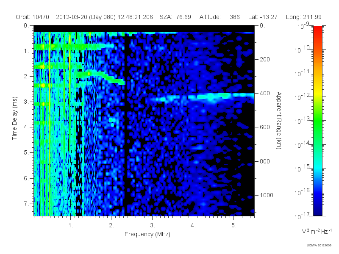Screen dimensions: 339x254
Task: Click the 200. apparent range tick label
Action: (x=266, y=59)
